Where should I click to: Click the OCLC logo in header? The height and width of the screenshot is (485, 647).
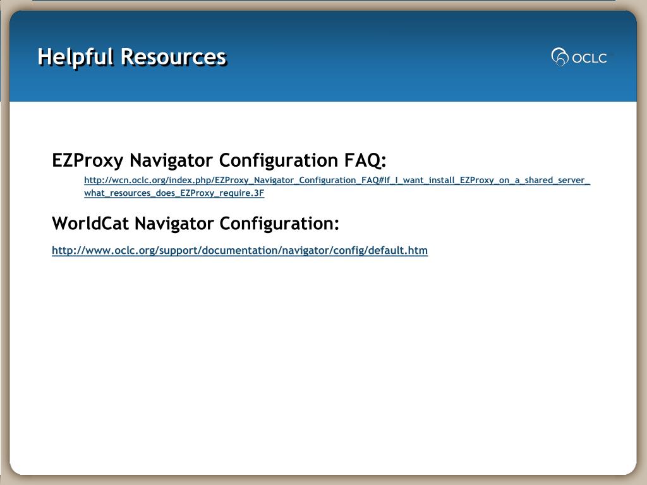click(579, 57)
